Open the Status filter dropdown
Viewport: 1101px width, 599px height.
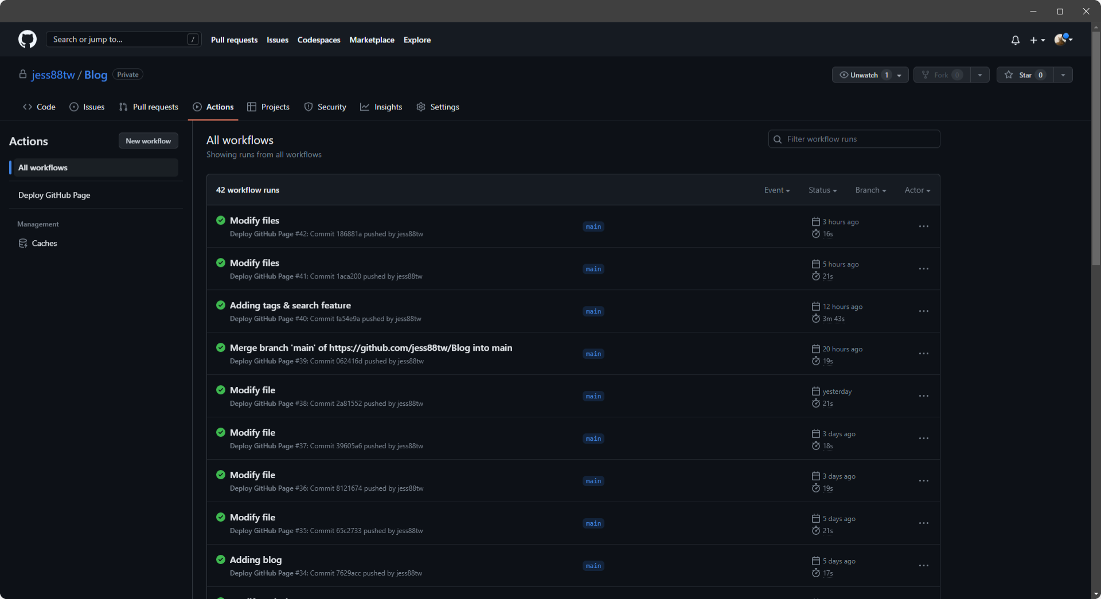click(x=823, y=190)
